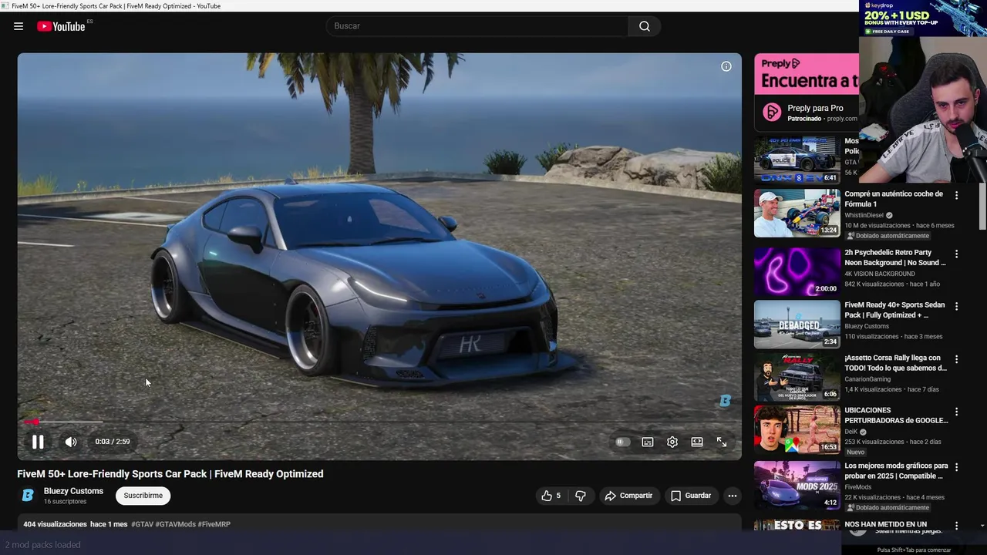
Task: Click FiveMods channel name
Action: click(x=858, y=487)
